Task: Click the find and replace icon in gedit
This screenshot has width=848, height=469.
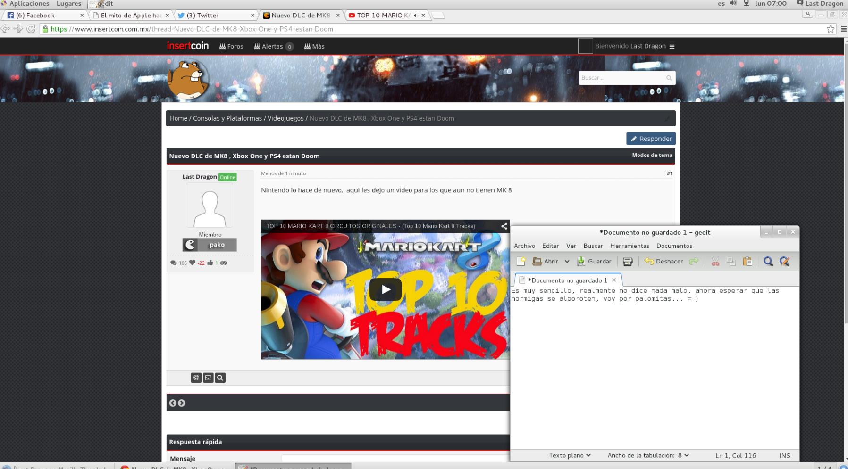Action: (785, 262)
